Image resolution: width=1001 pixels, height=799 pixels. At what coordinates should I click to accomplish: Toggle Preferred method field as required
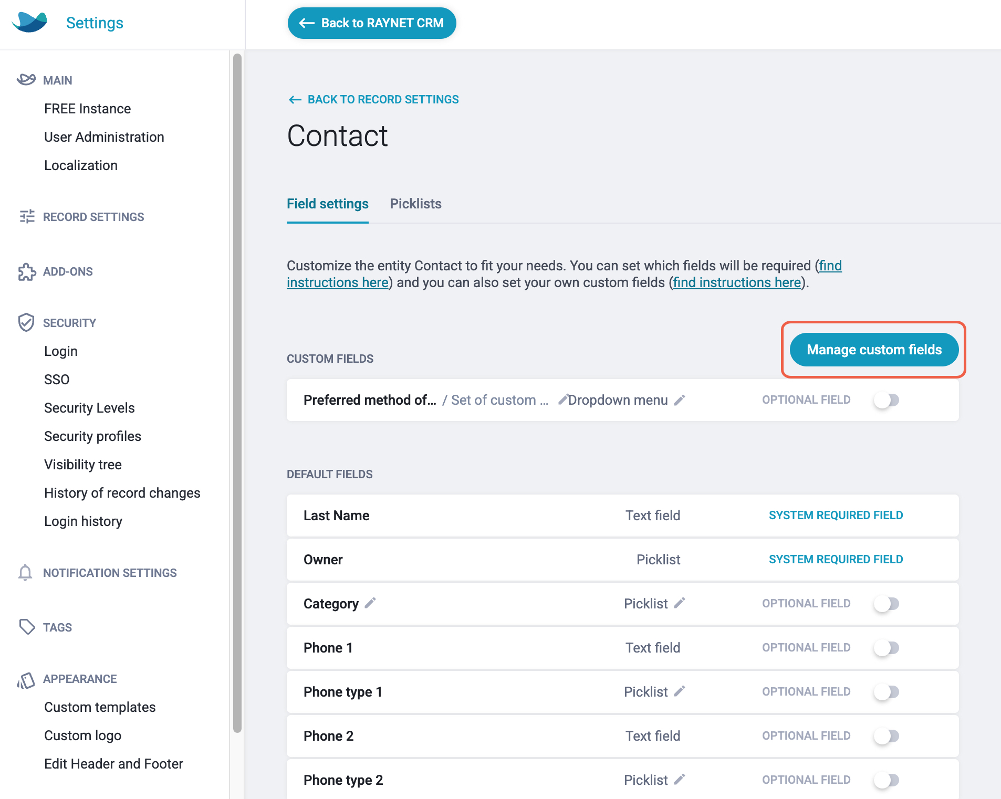(x=887, y=400)
